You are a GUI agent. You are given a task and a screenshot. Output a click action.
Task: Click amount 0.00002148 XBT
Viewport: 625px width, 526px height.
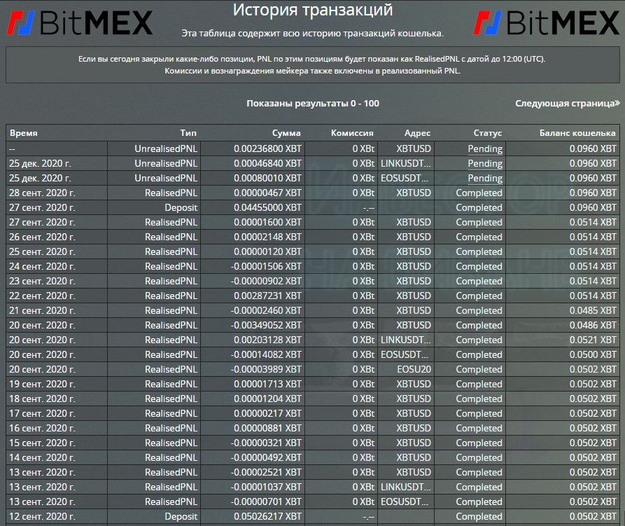click(x=267, y=237)
